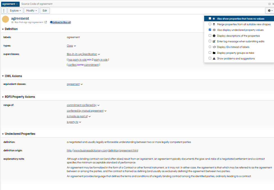Open the Modify dropdown menu
Screen dimensions: 274x190
(31, 11)
